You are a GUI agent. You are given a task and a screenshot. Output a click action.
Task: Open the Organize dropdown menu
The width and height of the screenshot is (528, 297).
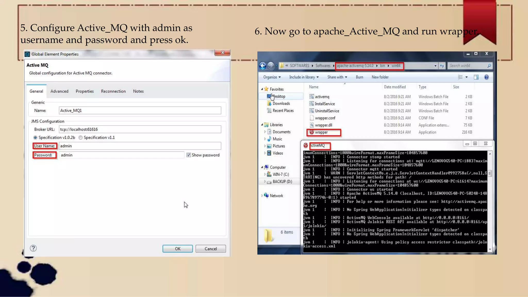[x=272, y=77]
